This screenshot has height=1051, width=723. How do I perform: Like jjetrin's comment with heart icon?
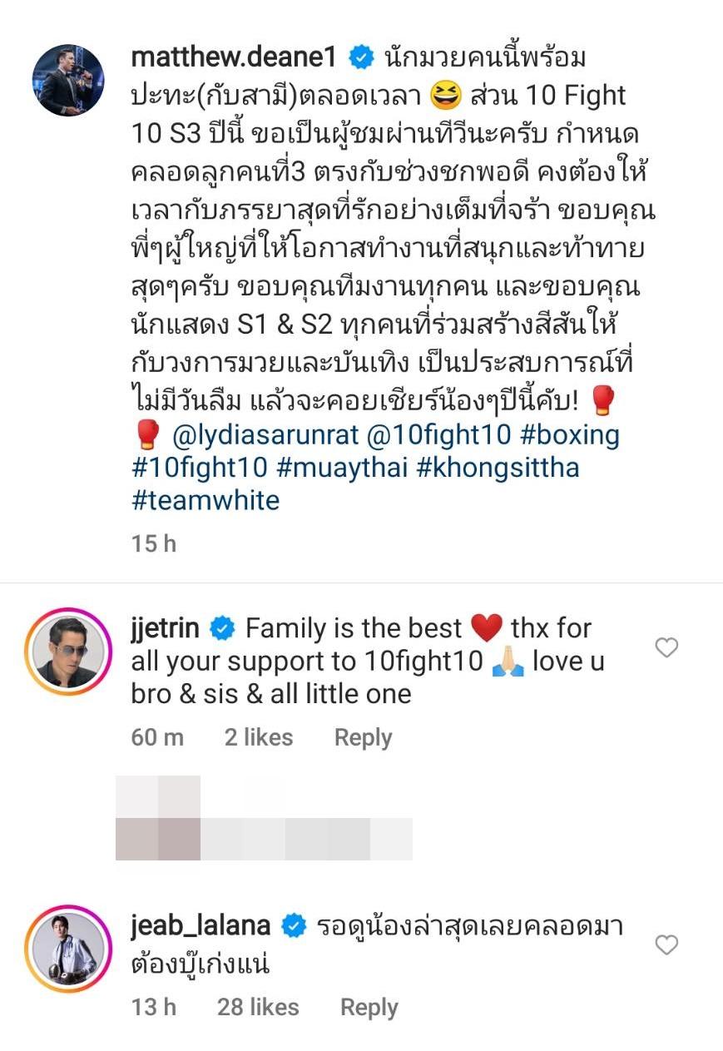667,647
